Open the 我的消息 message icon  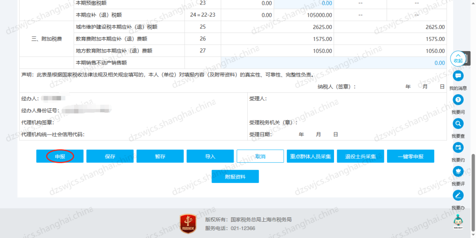tap(458, 76)
